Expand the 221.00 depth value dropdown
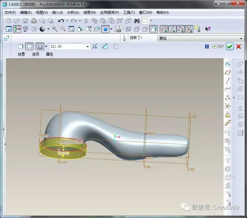The image size is (247, 218). 87,47
